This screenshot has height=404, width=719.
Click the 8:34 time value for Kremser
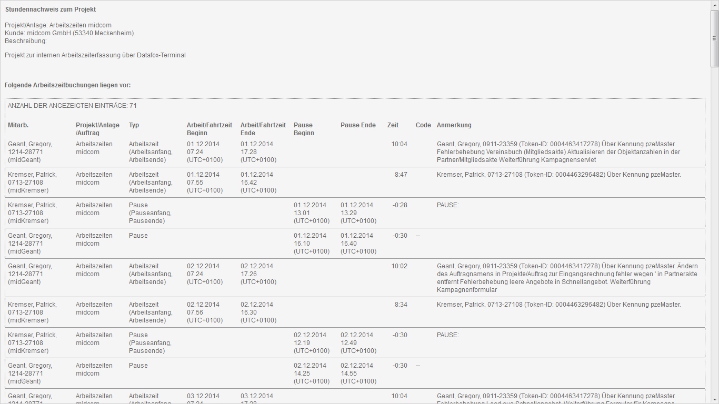coord(401,305)
